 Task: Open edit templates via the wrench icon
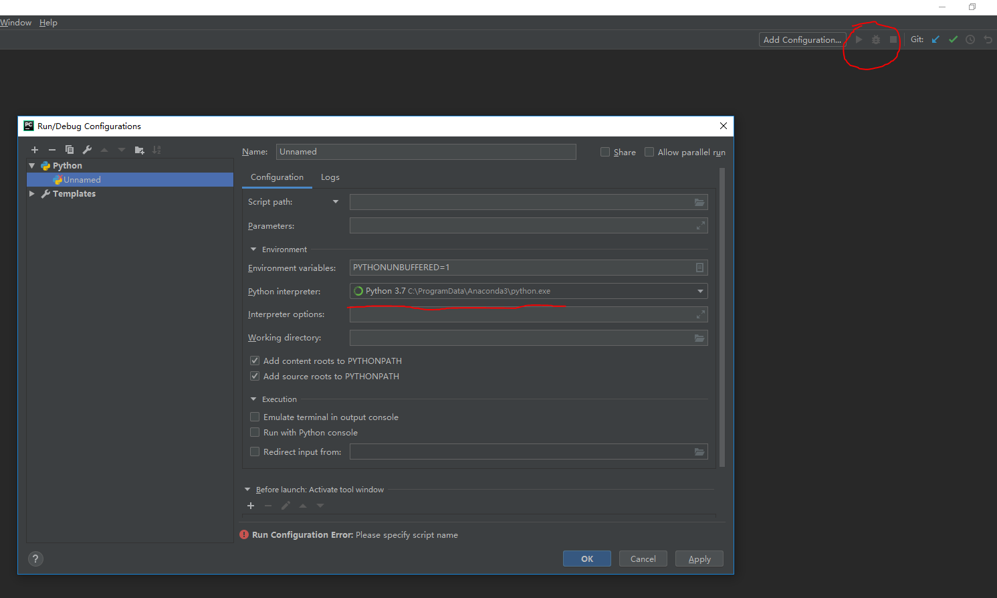click(x=87, y=150)
